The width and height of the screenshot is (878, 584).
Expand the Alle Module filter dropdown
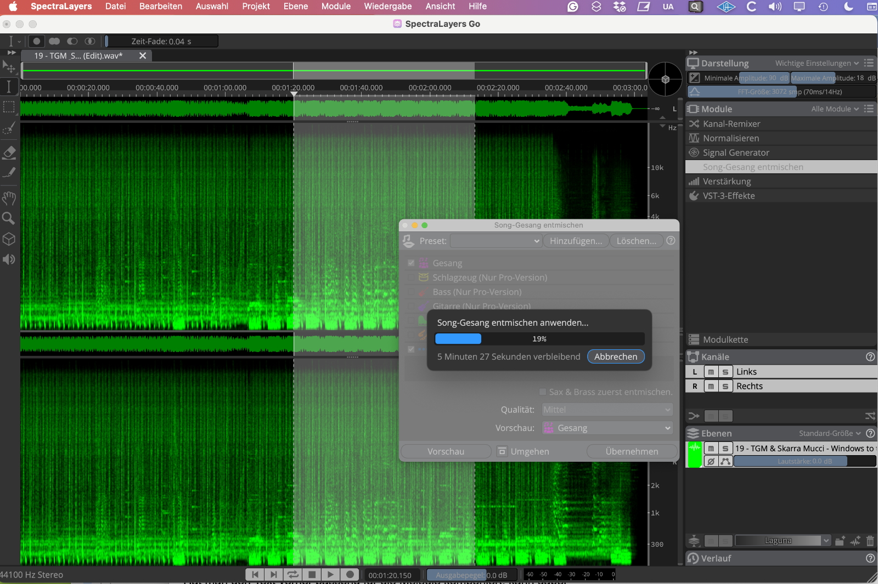coord(835,109)
